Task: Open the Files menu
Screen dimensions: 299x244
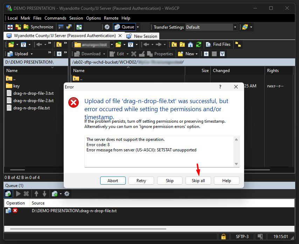Action: (x=37, y=18)
